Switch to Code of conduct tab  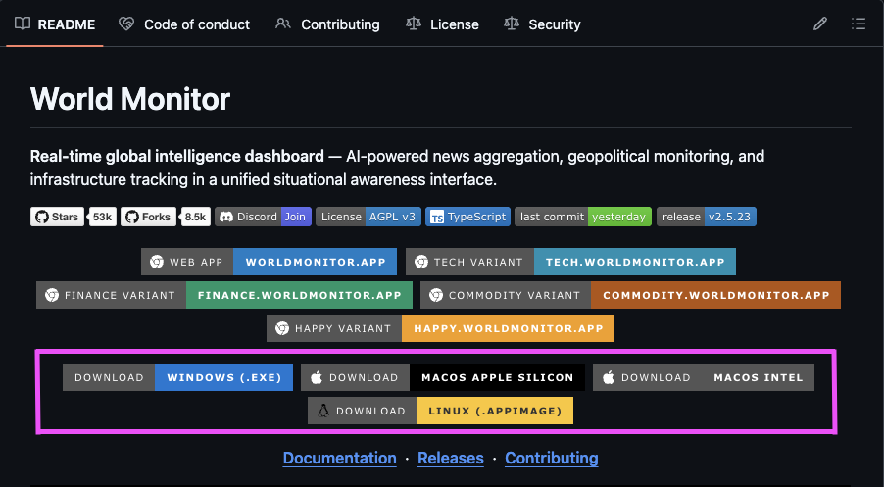pos(184,24)
